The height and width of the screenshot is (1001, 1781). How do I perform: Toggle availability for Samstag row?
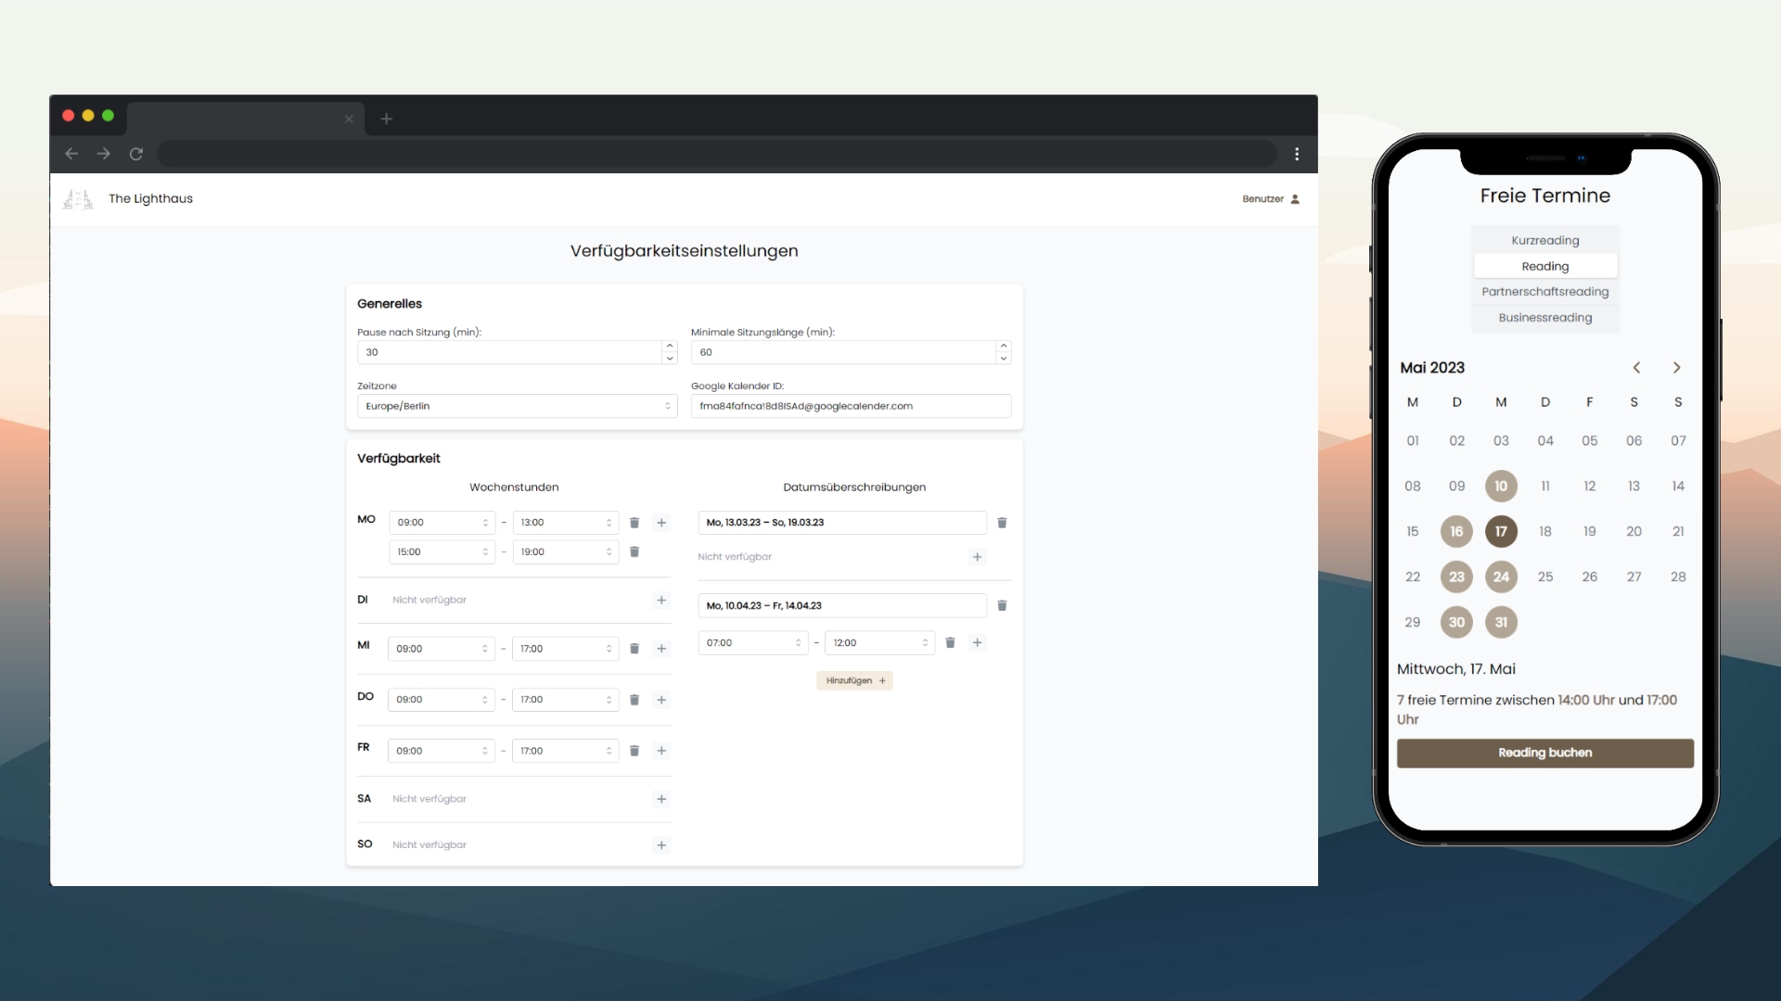pyautogui.click(x=660, y=798)
